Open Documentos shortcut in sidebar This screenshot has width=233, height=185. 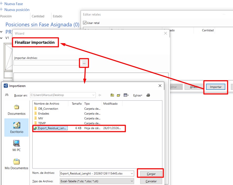[17, 110]
